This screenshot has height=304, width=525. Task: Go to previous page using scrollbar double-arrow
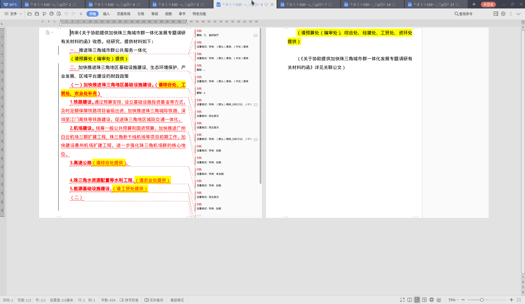[523, 282]
